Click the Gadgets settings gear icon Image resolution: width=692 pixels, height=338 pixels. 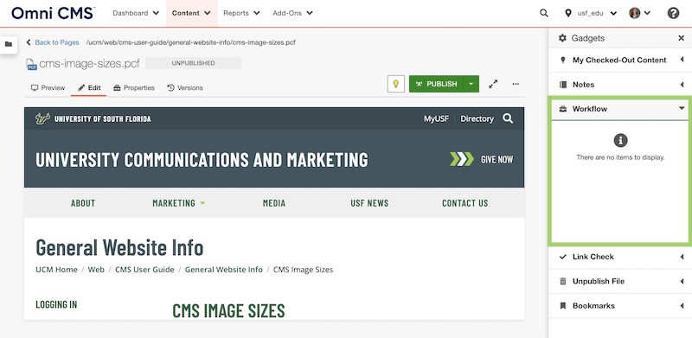[x=562, y=38]
